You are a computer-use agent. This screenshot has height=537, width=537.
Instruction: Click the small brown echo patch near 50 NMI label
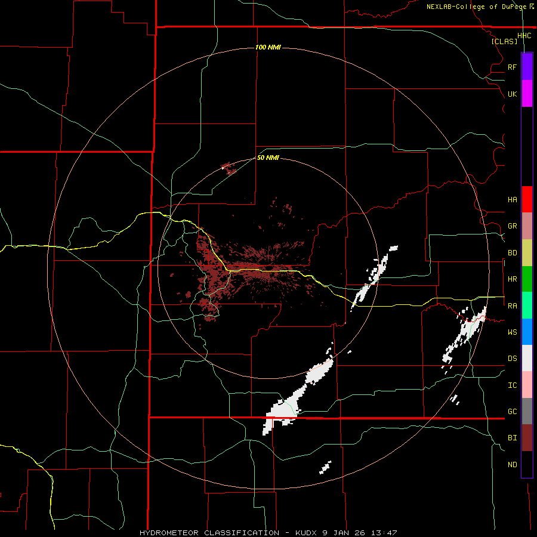click(x=229, y=168)
